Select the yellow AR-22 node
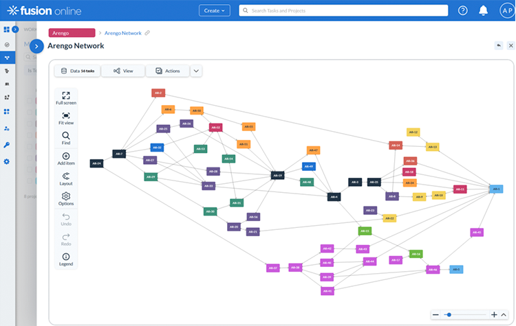Screen dimensions: 516x326 (389, 218)
